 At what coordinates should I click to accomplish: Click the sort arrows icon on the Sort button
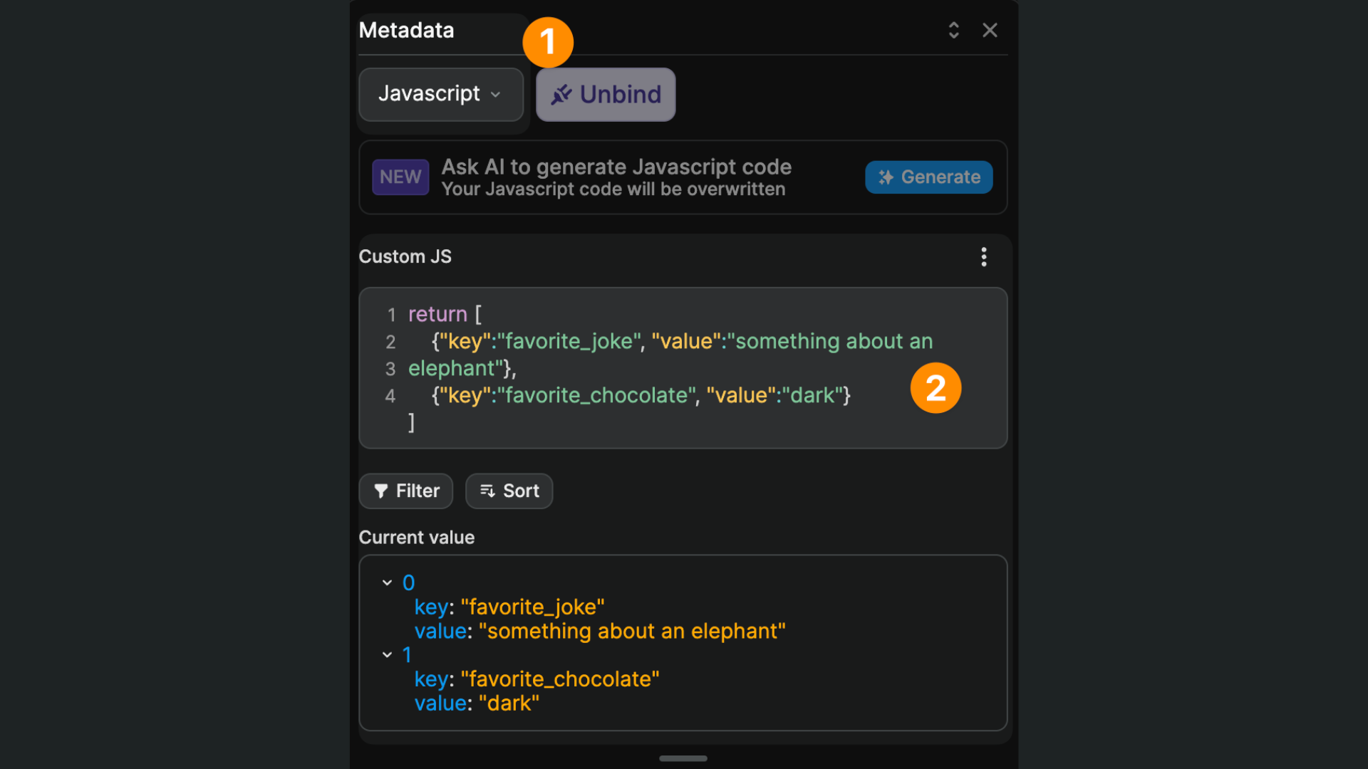[487, 491]
